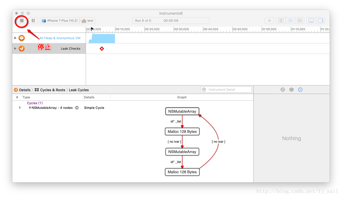Switch to the list-style track view icon
The width and height of the screenshot is (342, 197).
pos(290,20)
